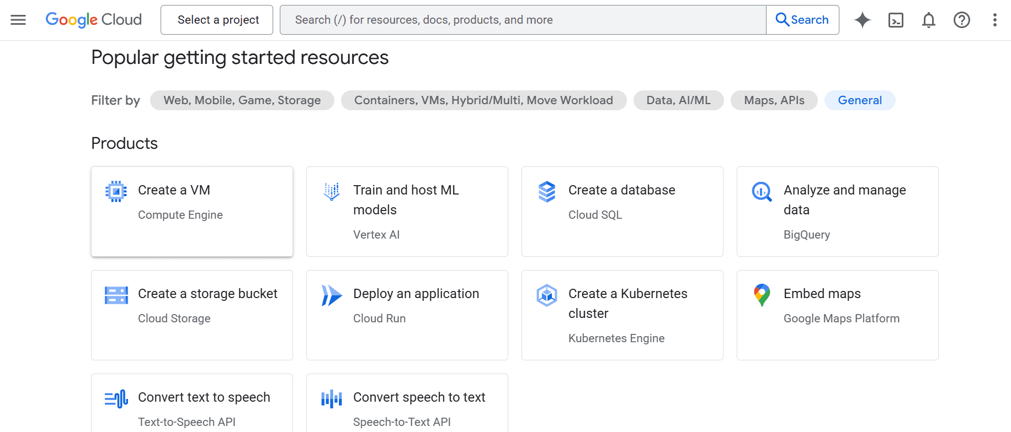The height and width of the screenshot is (432, 1011).
Task: Click the Text-to-Speech API icon
Action: click(x=116, y=399)
